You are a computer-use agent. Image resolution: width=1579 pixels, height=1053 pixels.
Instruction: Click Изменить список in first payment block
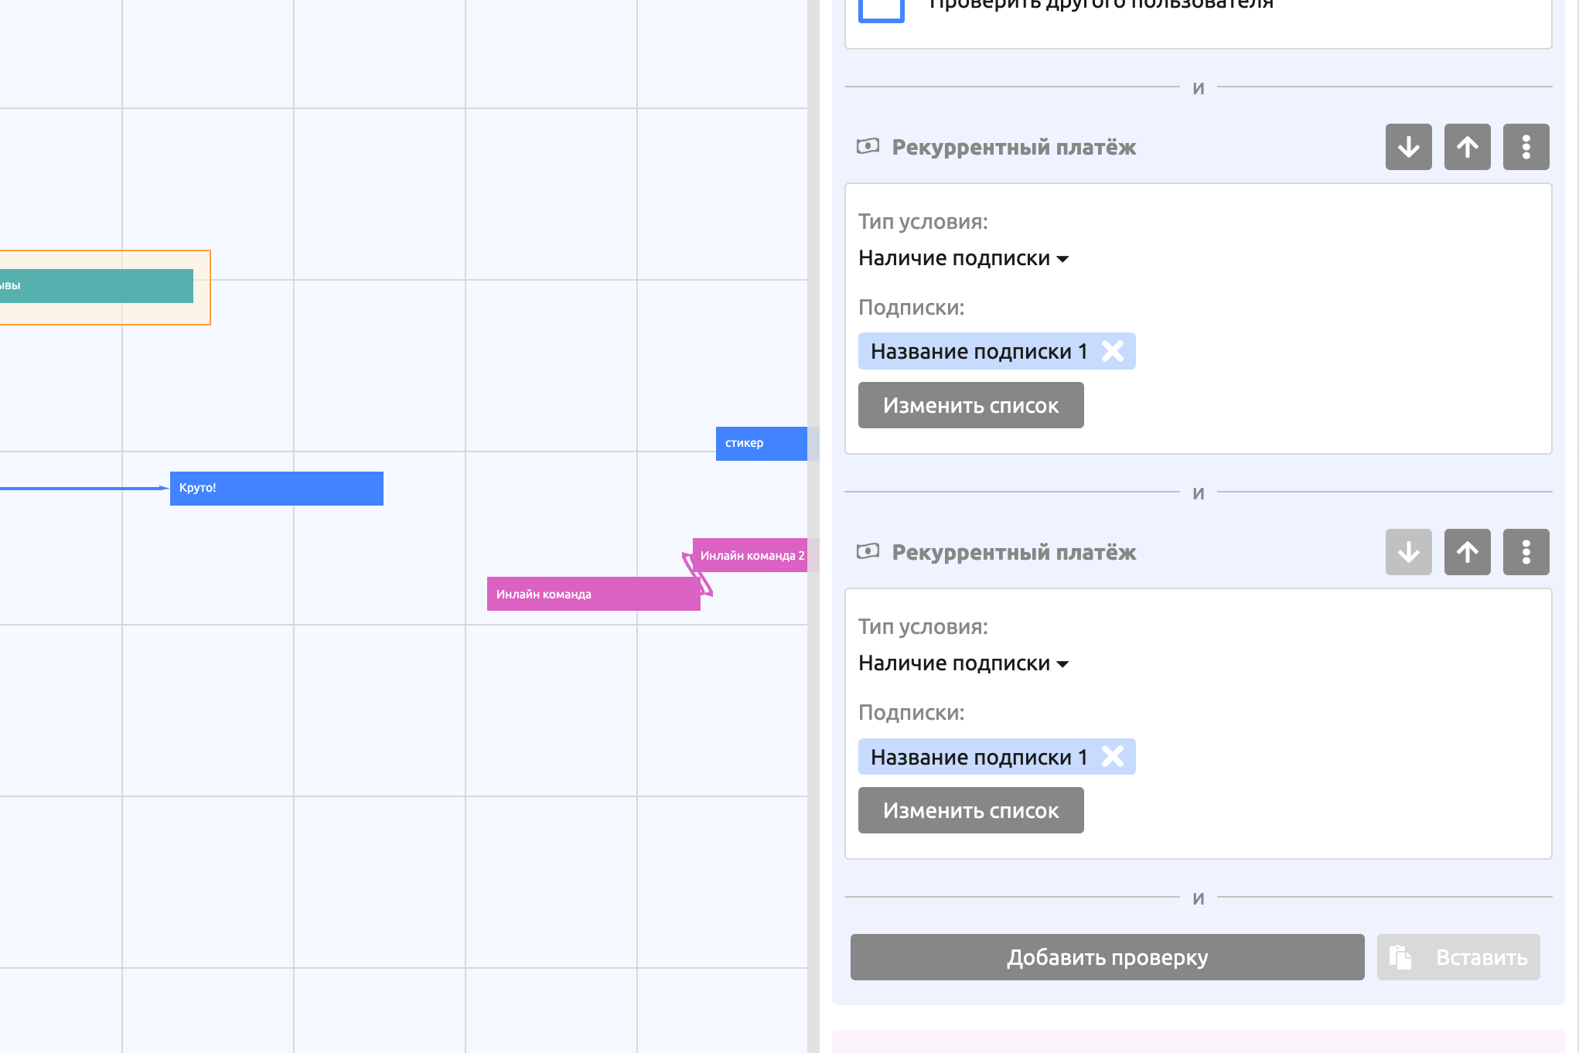coord(970,405)
